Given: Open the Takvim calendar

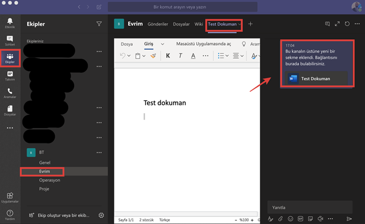Looking at the screenshot, I should click(x=9, y=76).
